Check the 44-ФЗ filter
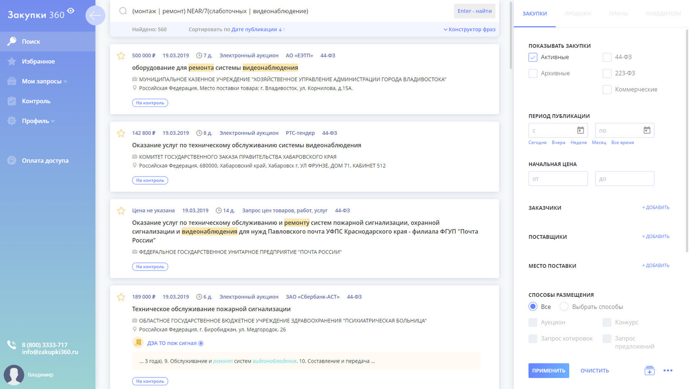Image resolution: width=690 pixels, height=389 pixels. click(607, 57)
